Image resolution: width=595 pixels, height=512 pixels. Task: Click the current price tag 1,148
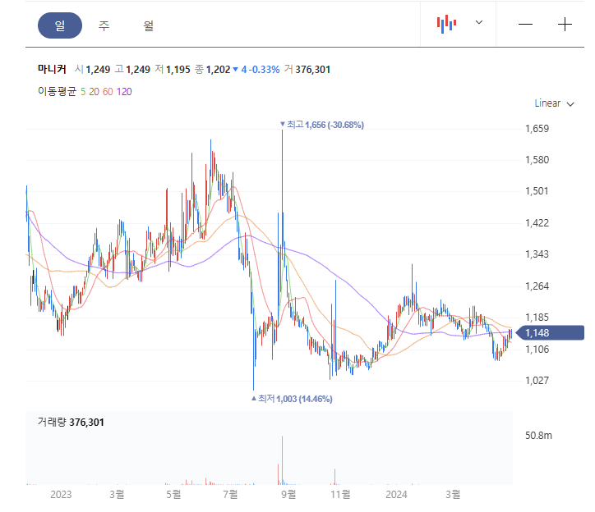click(550, 333)
